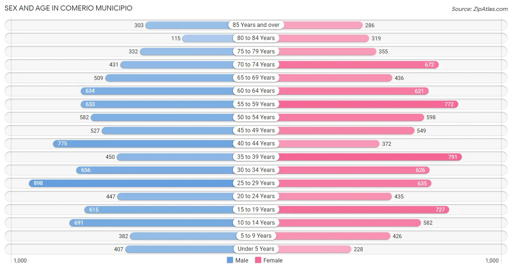The height and width of the screenshot is (269, 512).
Task: Click the 85 Years and over label
Action: tap(256, 25)
